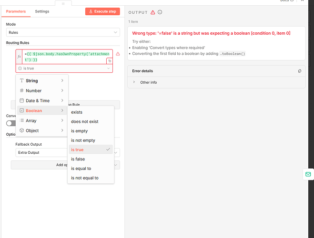Click the error warning icon beside OUTPUT
The image size is (314, 238).
[x=152, y=12]
